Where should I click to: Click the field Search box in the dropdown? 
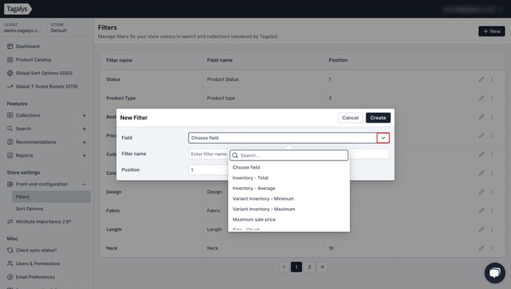point(289,155)
